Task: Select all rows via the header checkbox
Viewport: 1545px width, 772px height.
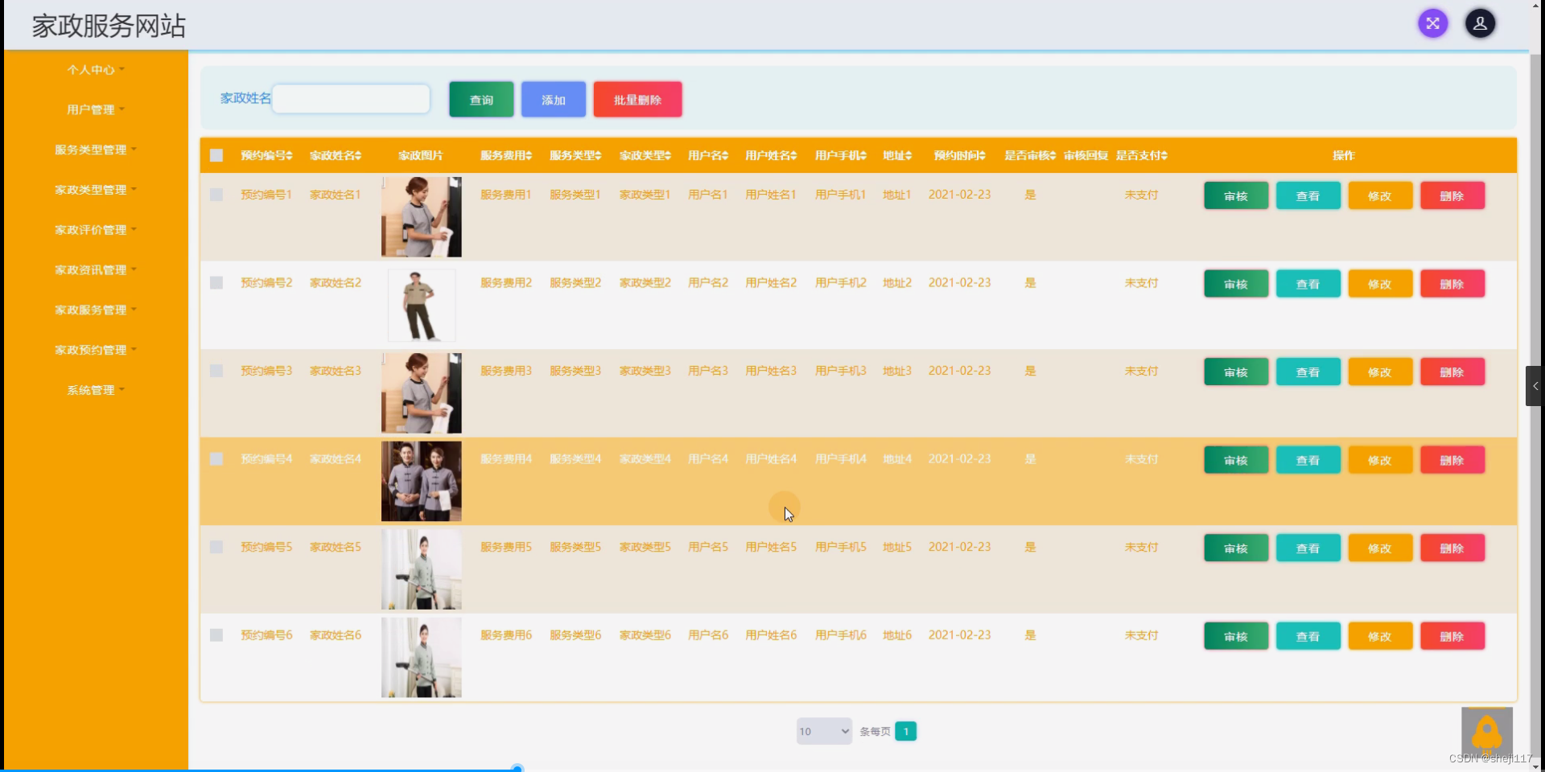Action: 216,155
